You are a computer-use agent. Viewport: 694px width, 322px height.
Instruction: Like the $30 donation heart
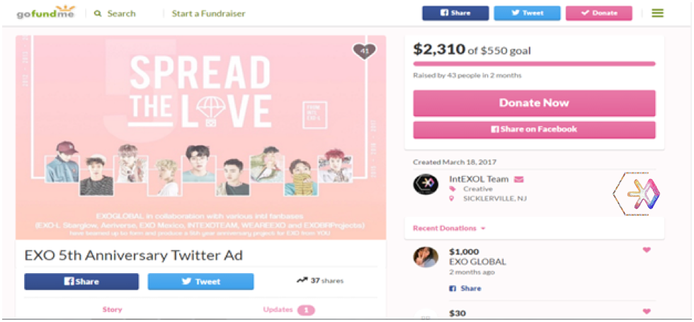pyautogui.click(x=647, y=311)
